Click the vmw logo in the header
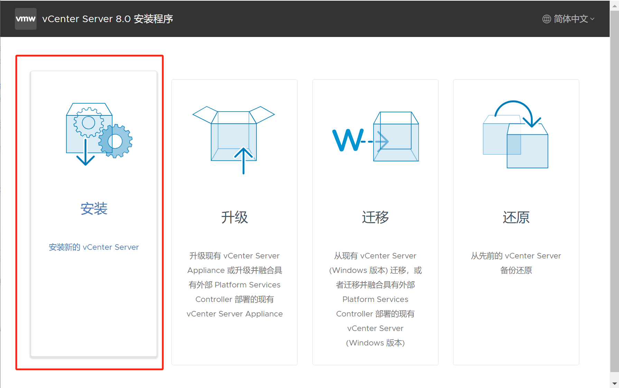This screenshot has height=388, width=619. pos(26,19)
